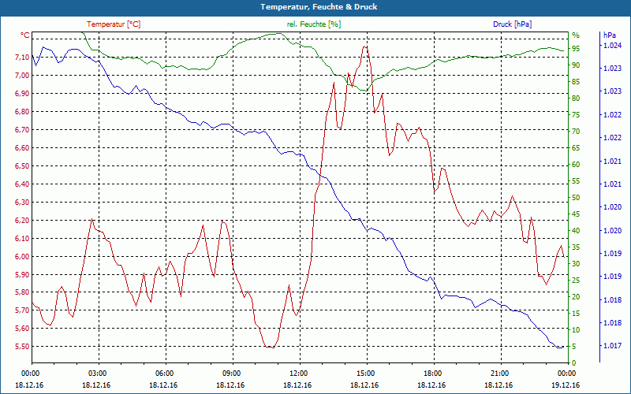Click the '6,40' temperature axis label
631x394 pixels.
point(22,184)
